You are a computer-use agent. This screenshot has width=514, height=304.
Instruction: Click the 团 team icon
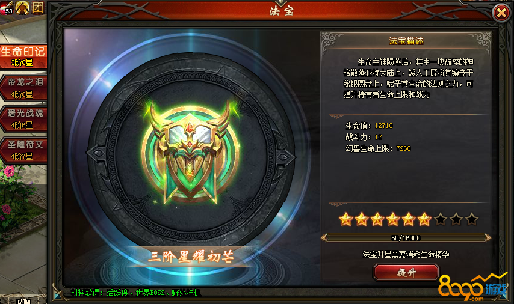tap(38, 7)
